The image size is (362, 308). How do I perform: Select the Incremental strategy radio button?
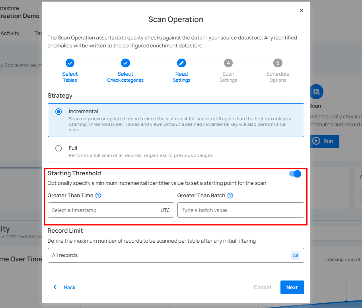(59, 112)
